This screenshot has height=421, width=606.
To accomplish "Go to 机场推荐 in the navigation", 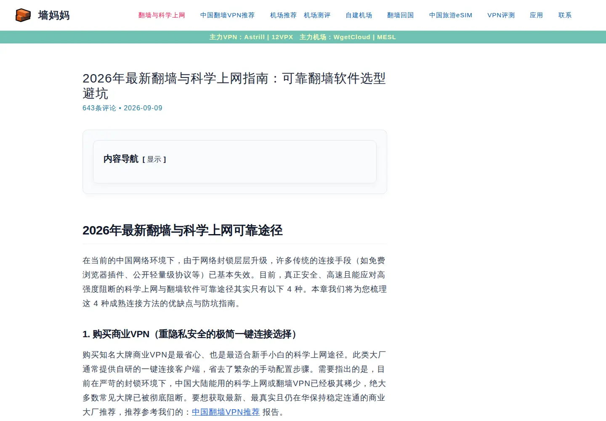I will click(x=284, y=15).
